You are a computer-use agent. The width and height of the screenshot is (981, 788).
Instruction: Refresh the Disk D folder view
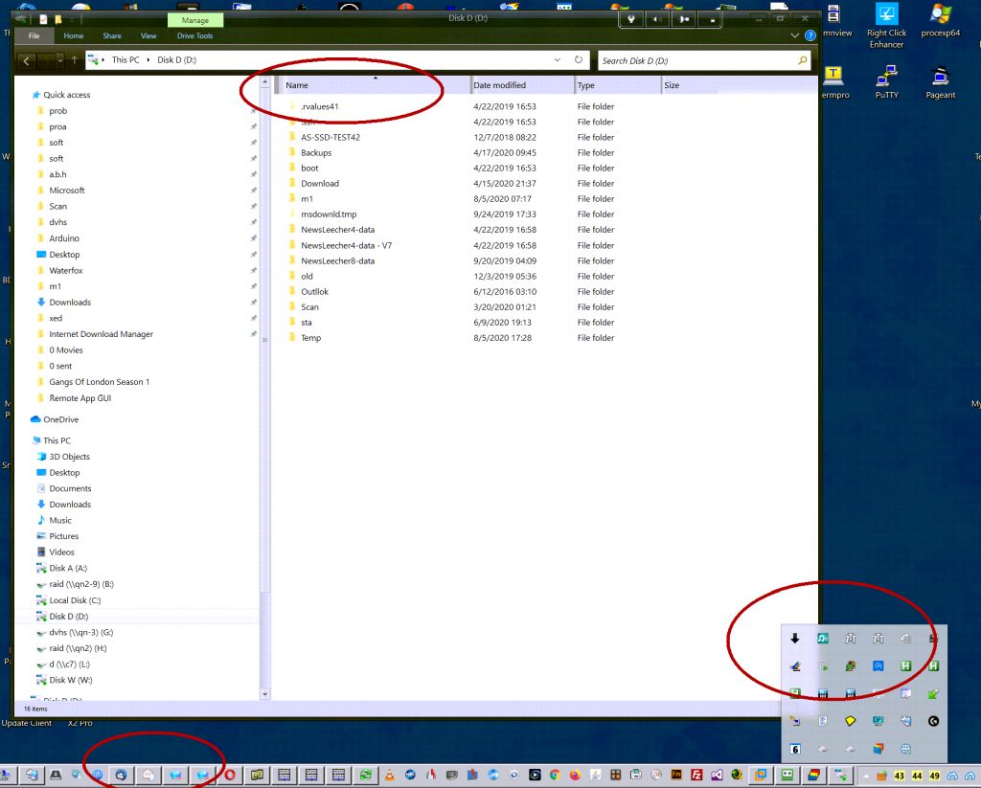(x=578, y=60)
